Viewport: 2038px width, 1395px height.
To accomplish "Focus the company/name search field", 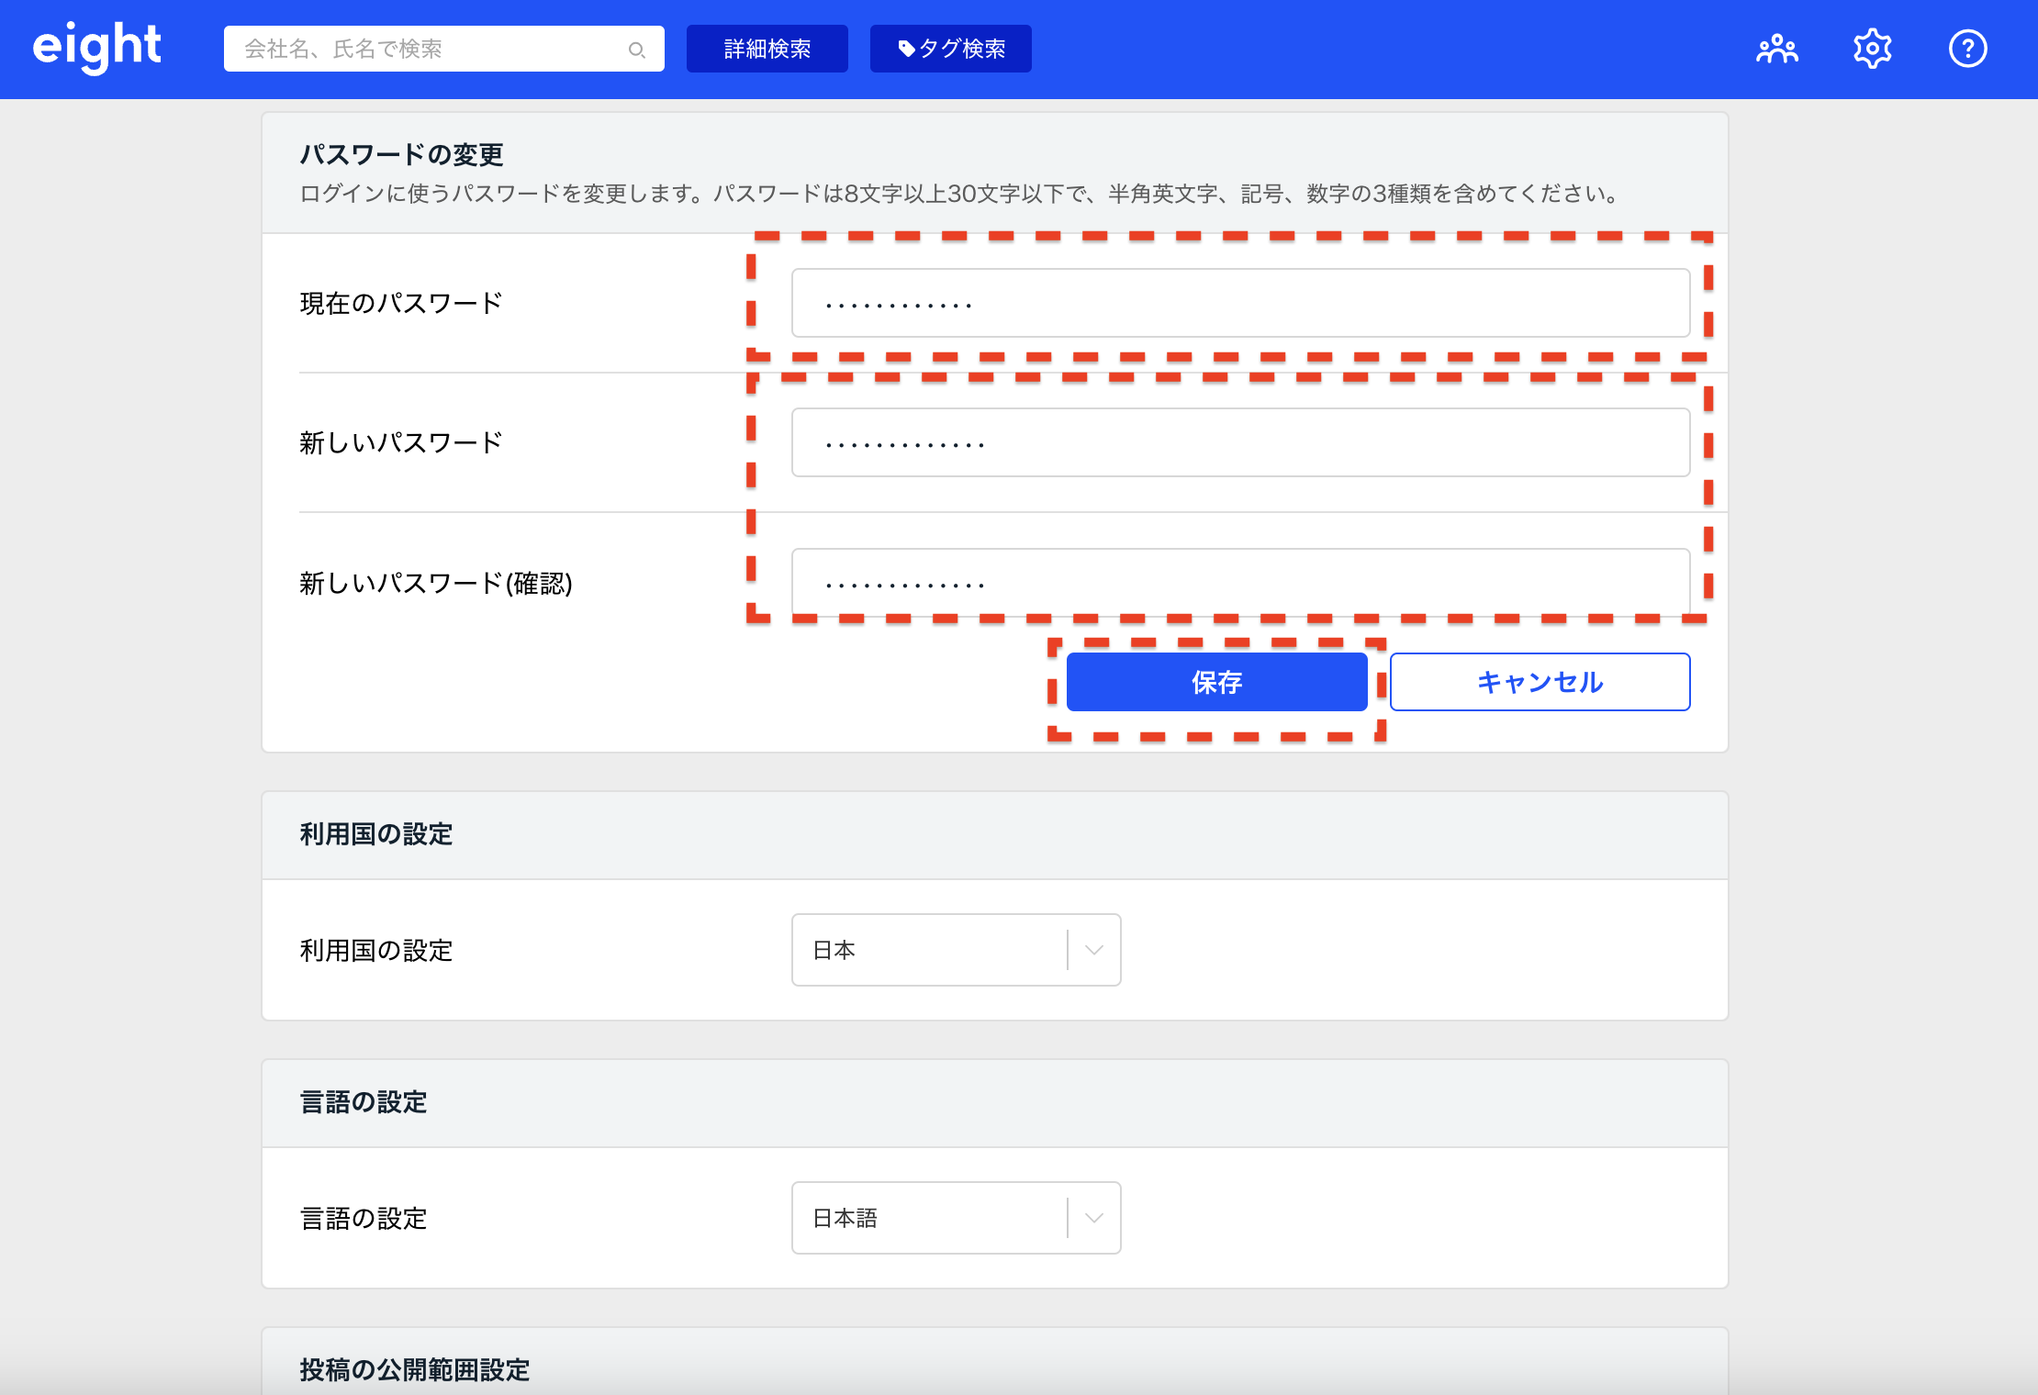I will tap(431, 49).
